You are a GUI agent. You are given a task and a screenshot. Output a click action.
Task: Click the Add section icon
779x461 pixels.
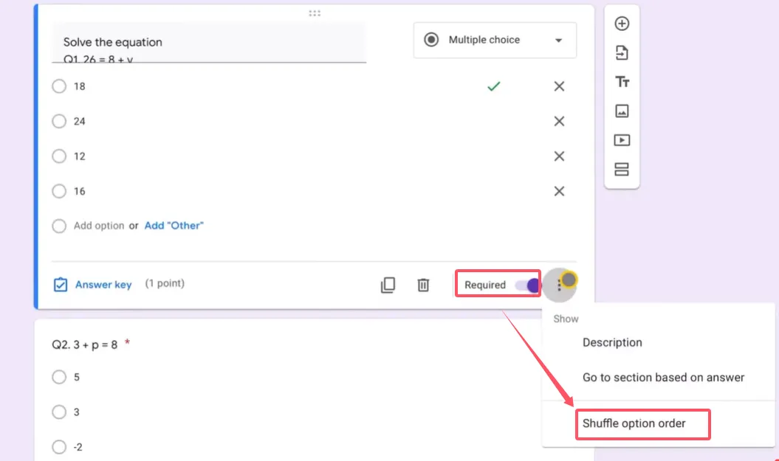(x=622, y=170)
